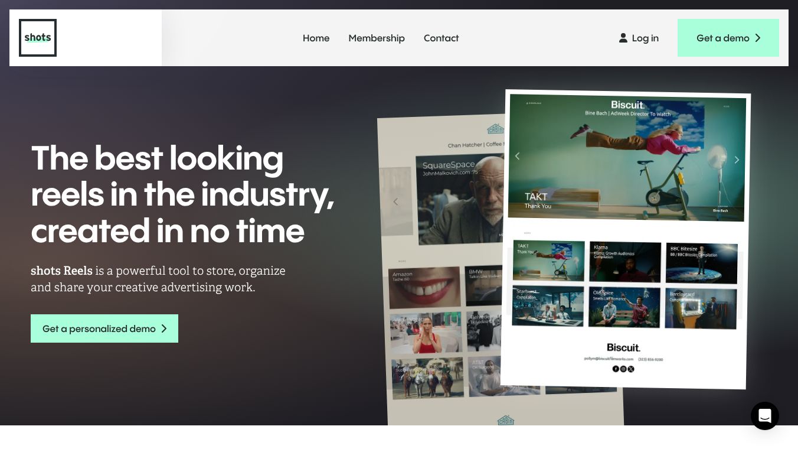The width and height of the screenshot is (798, 449).
Task: Click the Cabin house logo above Chan Hatcher
Action: 495,129
